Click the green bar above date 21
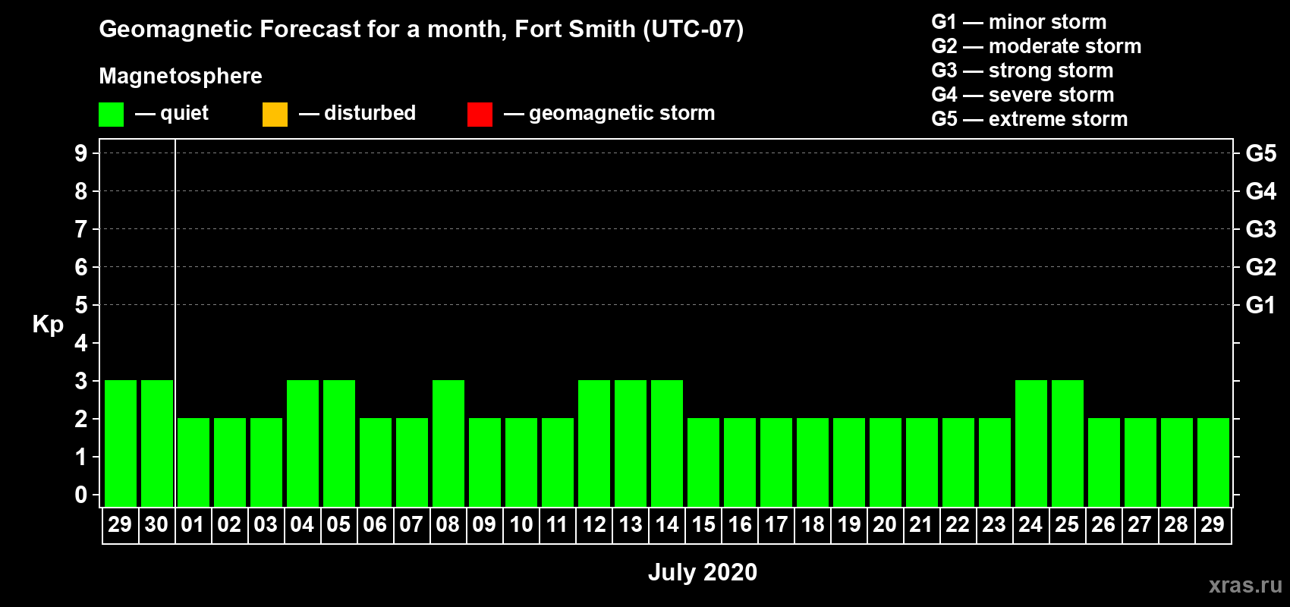 tap(922, 462)
